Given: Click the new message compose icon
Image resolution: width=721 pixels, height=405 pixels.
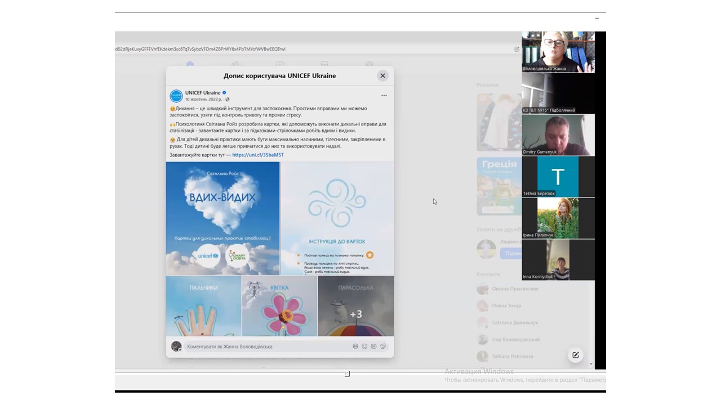Looking at the screenshot, I should (x=575, y=355).
